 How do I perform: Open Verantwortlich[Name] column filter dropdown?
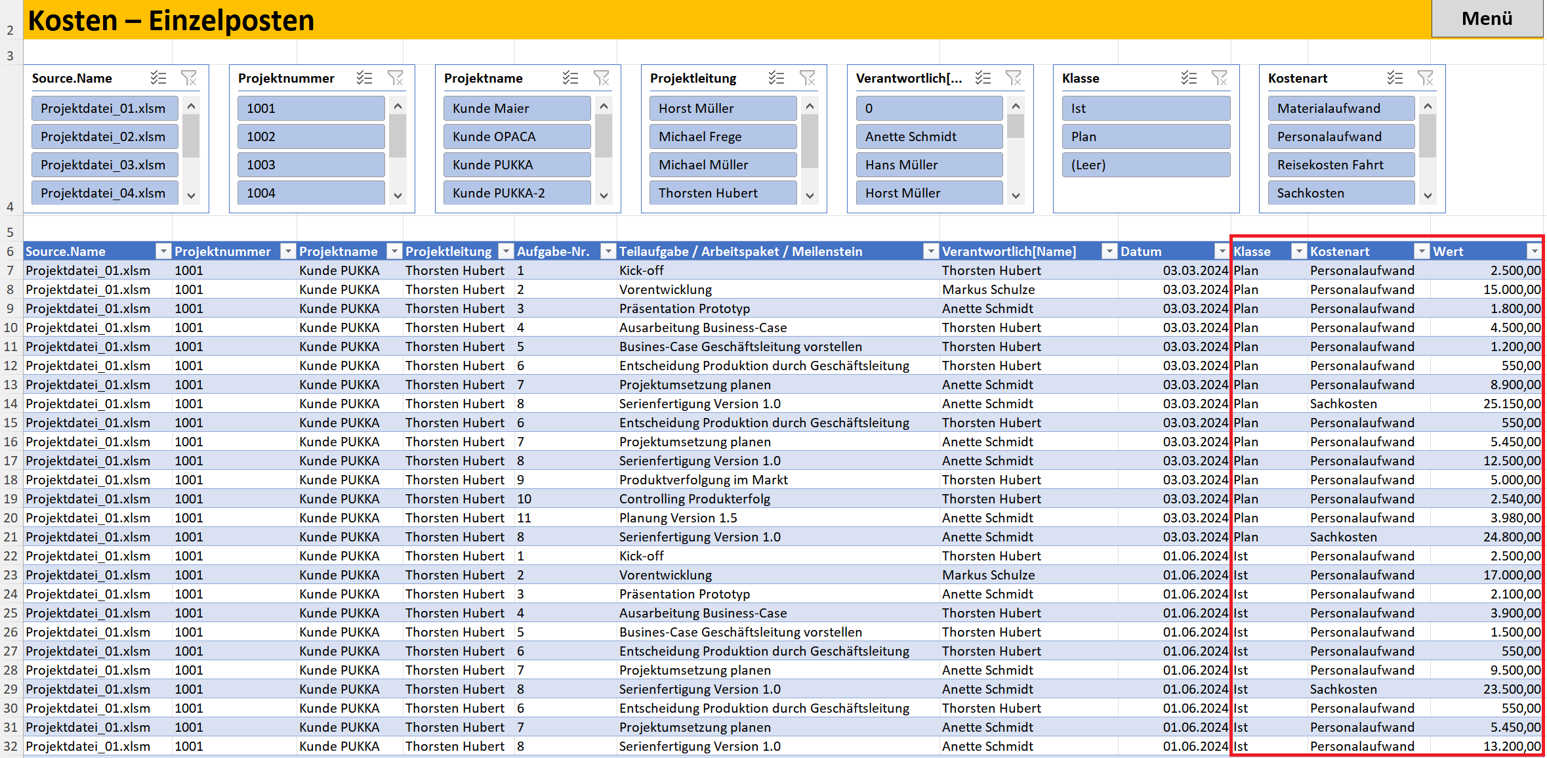[1109, 251]
